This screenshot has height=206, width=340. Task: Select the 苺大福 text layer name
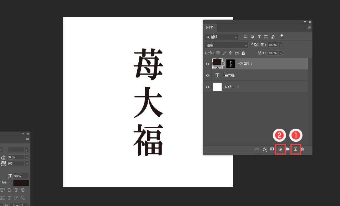point(230,75)
